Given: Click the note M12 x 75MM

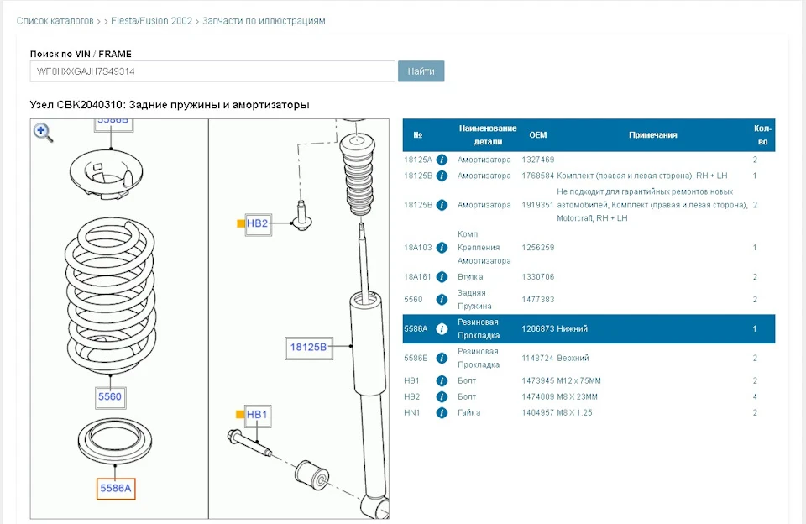Looking at the screenshot, I should [x=578, y=381].
